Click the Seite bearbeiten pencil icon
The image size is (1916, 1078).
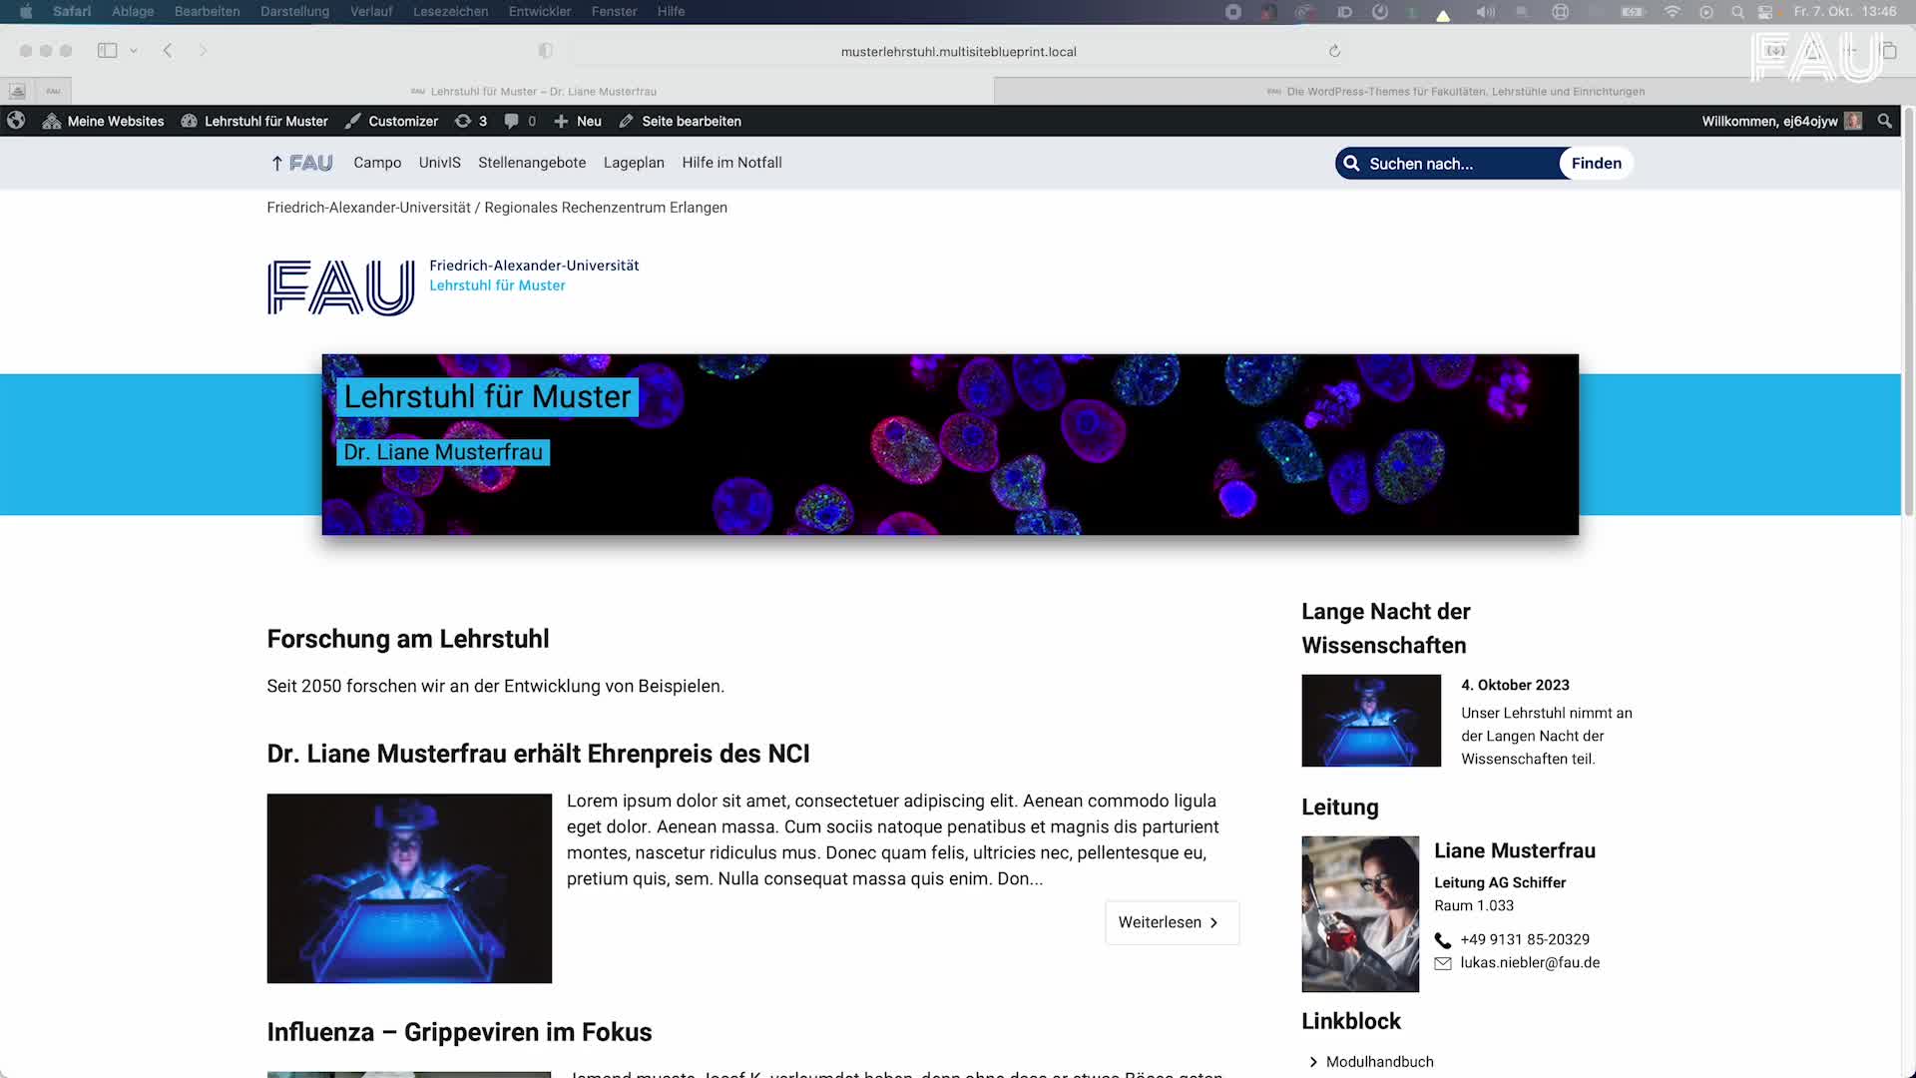624,121
